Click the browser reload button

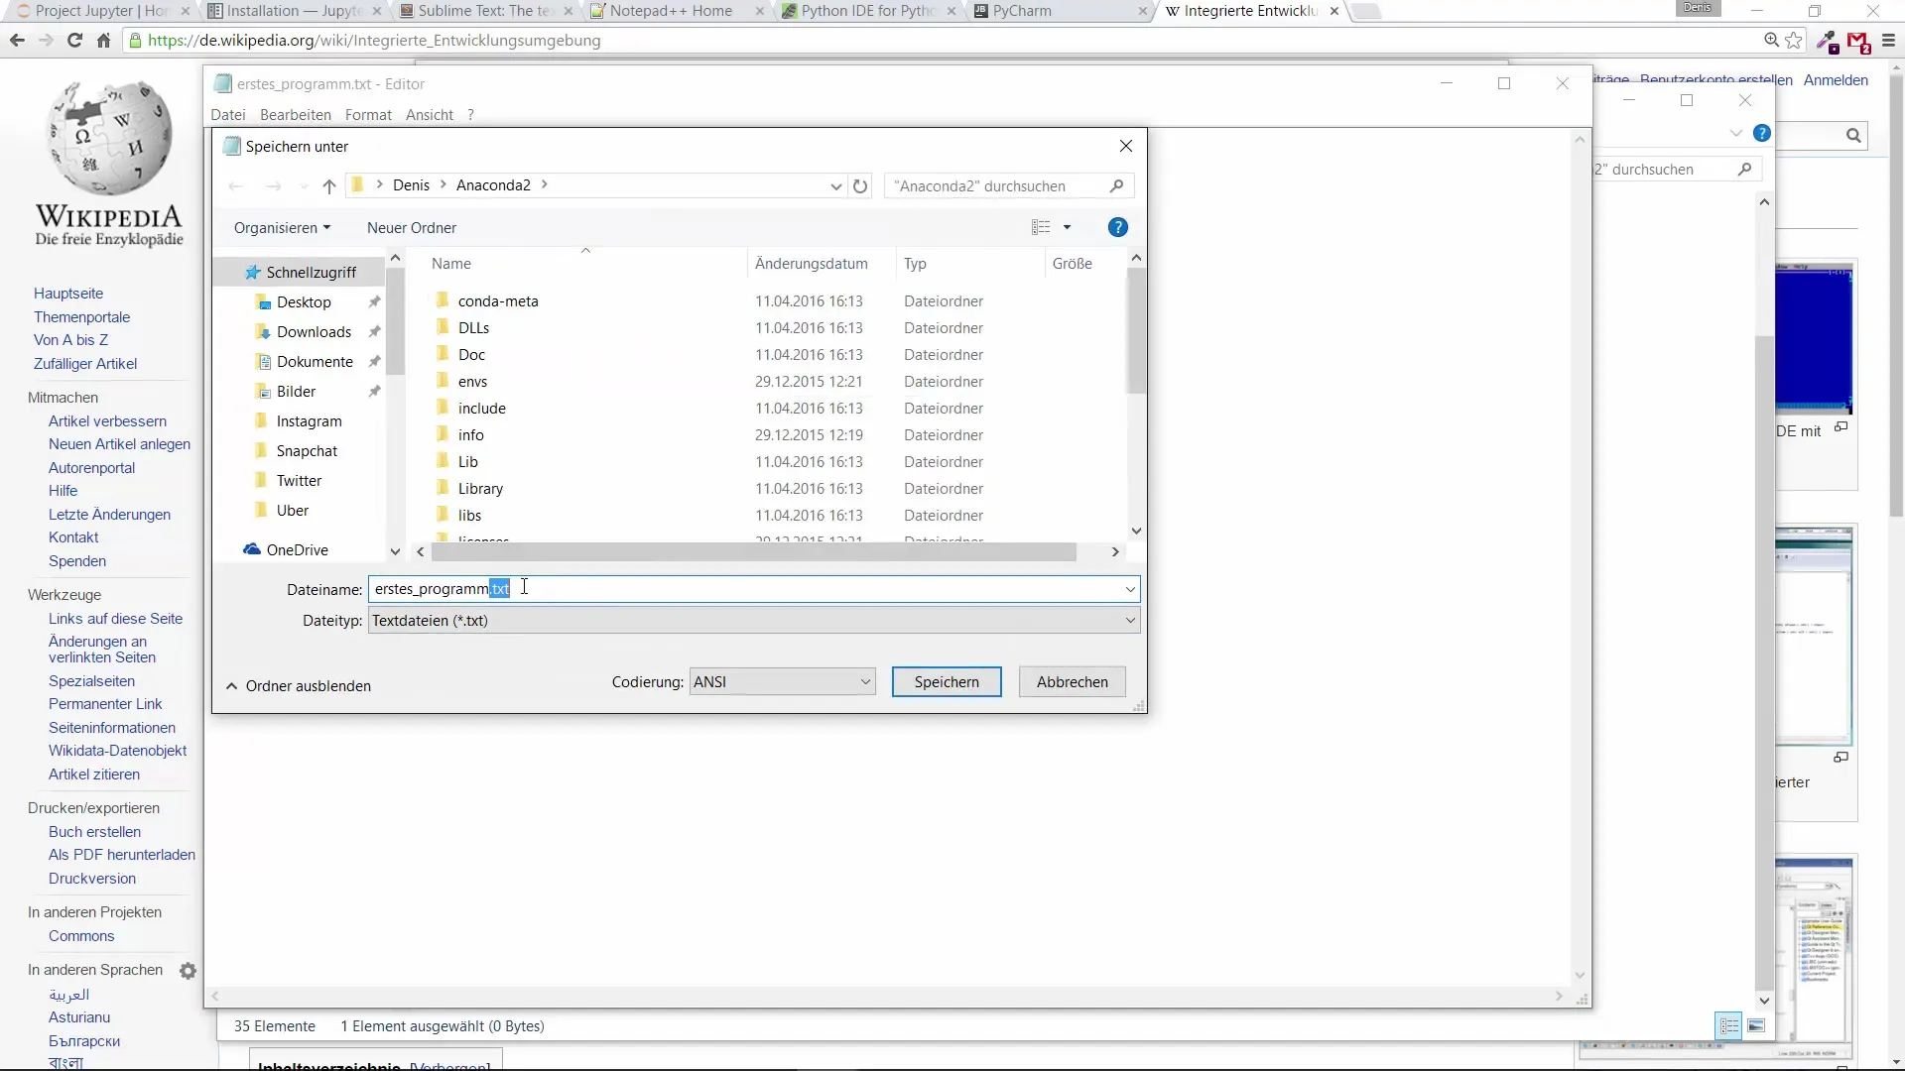click(x=74, y=41)
